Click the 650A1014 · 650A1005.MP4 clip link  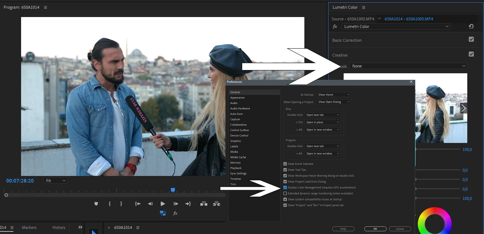point(409,19)
